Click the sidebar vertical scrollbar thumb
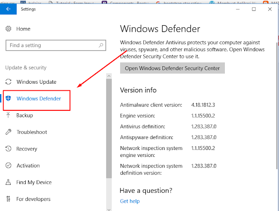Screen dimensions: 279x211 pyautogui.click(x=109, y=129)
